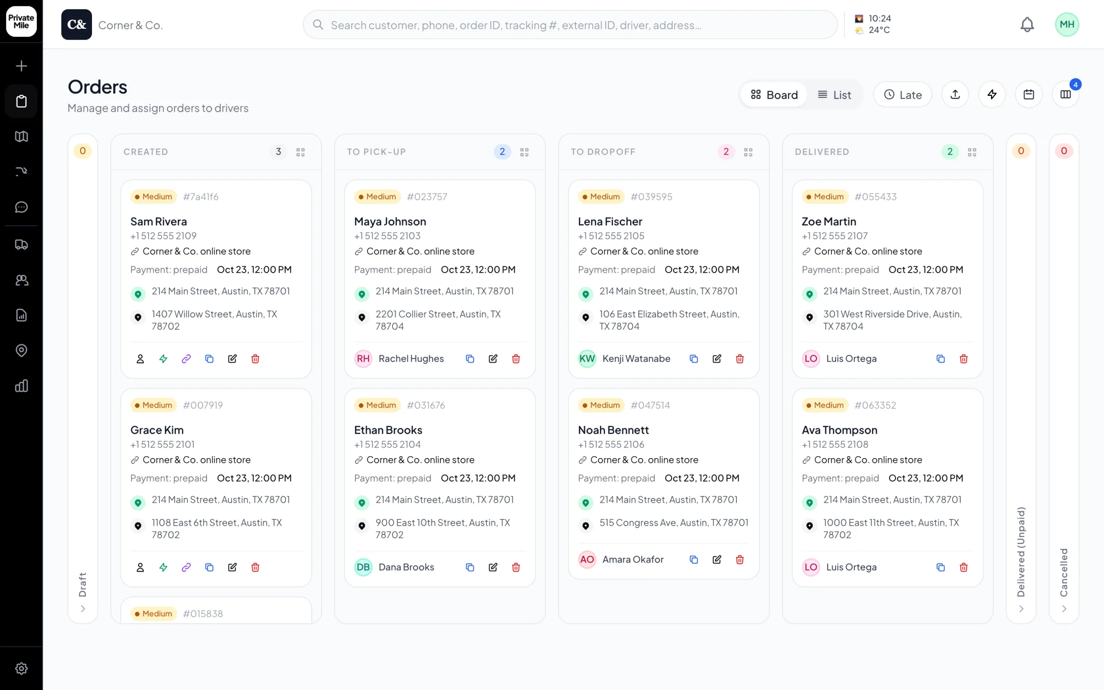The width and height of the screenshot is (1104, 690).
Task: Assign driver icon on Grace Kim card
Action: point(140,567)
